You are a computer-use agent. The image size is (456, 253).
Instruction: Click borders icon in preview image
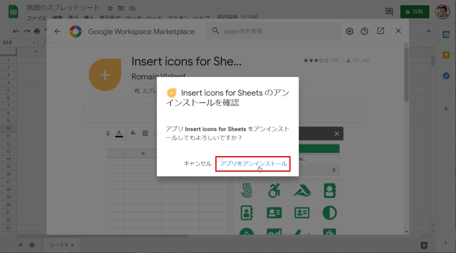tap(145, 133)
